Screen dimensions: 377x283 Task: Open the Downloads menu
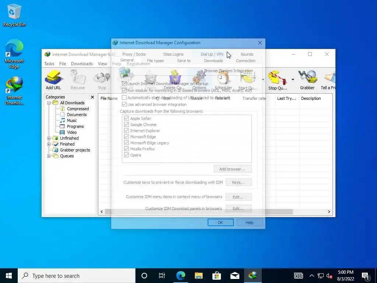[x=82, y=63]
